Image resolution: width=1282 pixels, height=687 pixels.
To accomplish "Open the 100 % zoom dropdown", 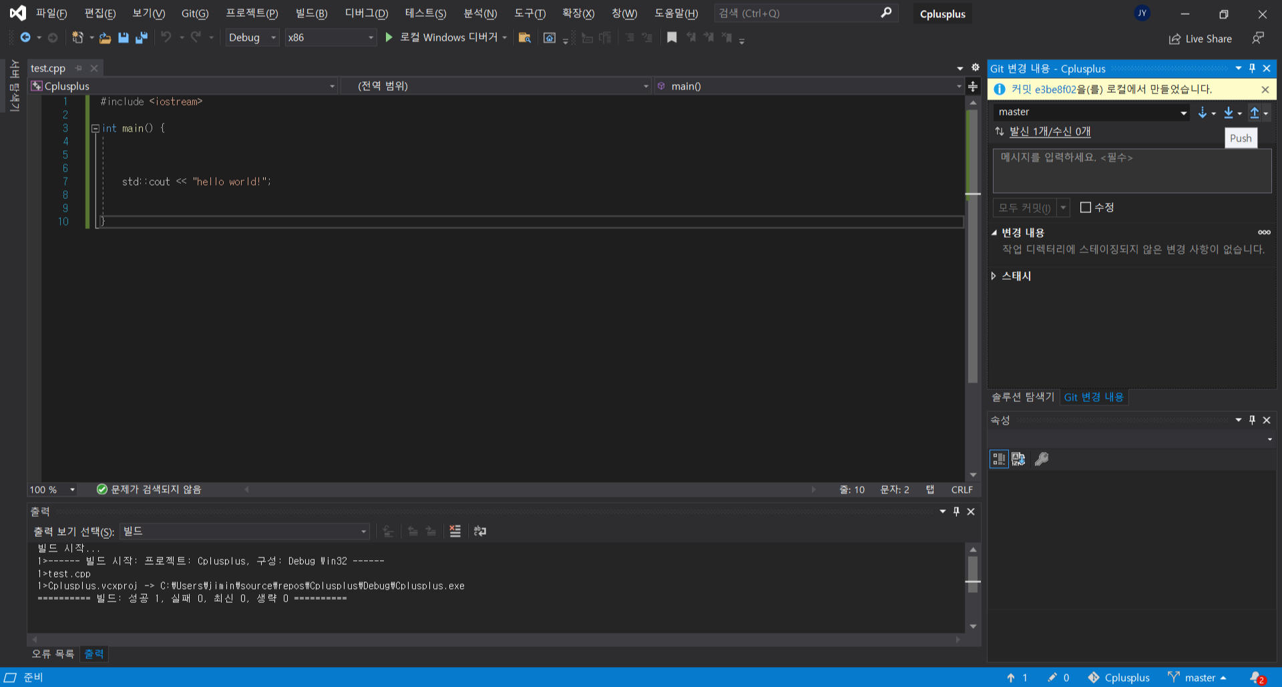I will click(x=72, y=489).
